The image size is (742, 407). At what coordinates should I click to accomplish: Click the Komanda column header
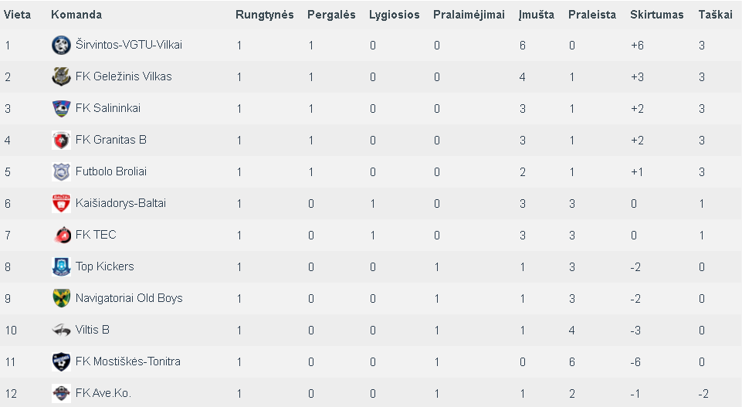[76, 15]
